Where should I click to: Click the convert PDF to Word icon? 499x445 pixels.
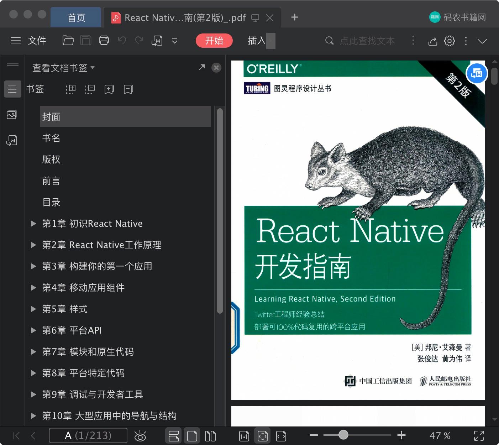[157, 41]
